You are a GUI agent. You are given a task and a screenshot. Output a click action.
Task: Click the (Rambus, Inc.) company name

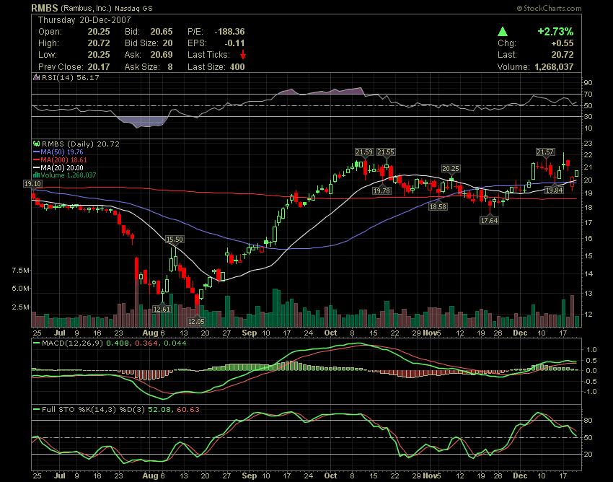tap(86, 8)
